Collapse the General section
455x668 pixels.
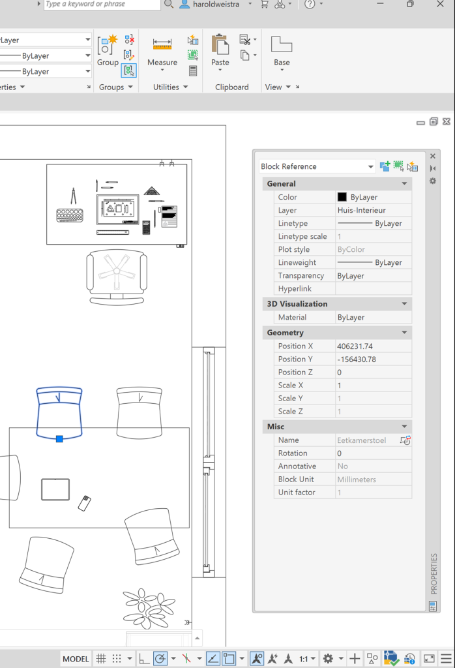click(404, 183)
